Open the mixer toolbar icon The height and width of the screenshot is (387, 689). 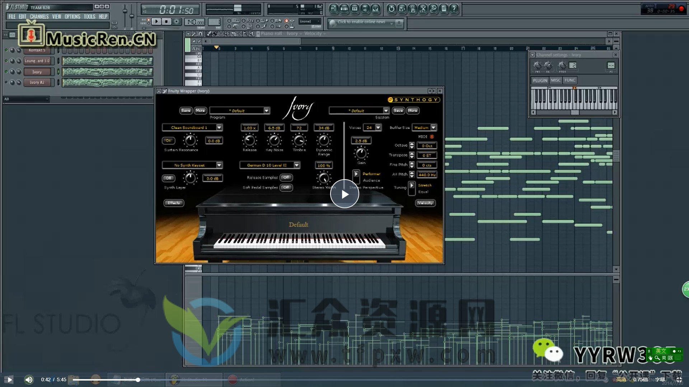(375, 9)
